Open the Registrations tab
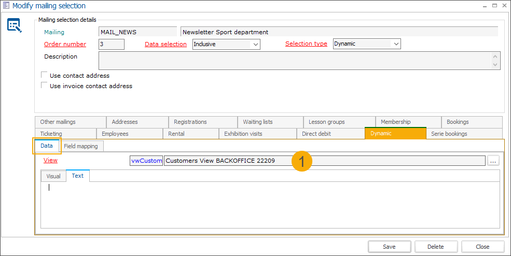The image size is (511, 256). click(x=203, y=122)
